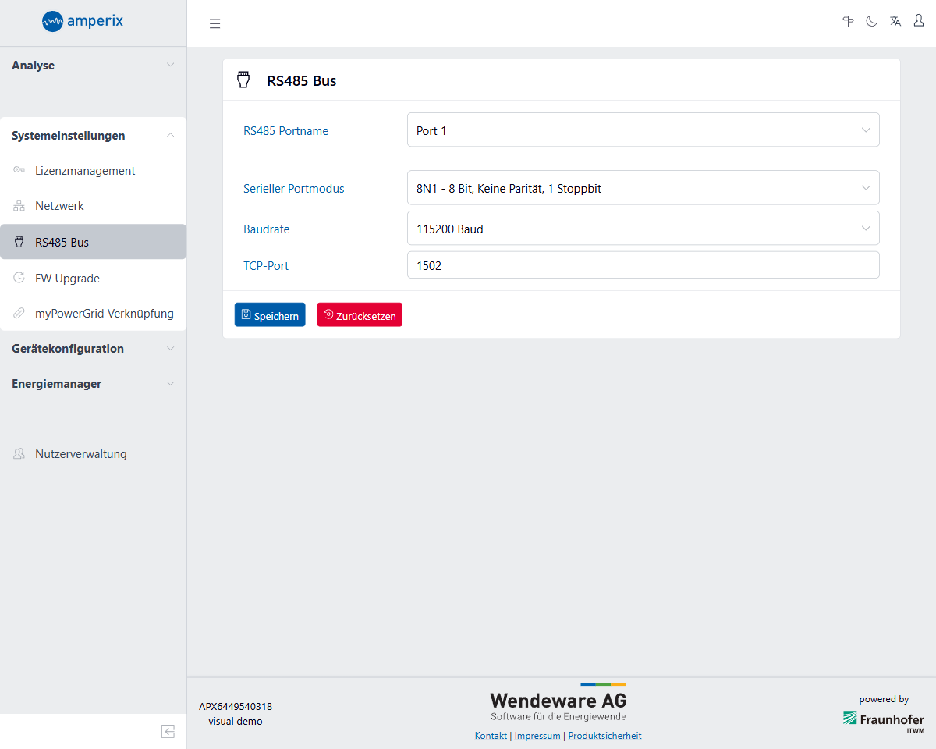This screenshot has width=936, height=749.
Task: Open the language translation icon
Action: coord(895,21)
